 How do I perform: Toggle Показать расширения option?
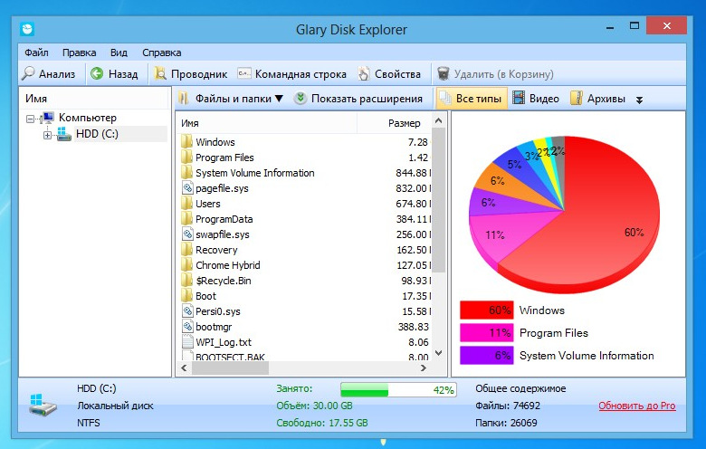click(358, 99)
